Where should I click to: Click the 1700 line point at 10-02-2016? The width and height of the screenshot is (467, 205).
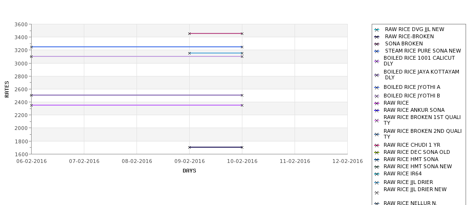242,147
